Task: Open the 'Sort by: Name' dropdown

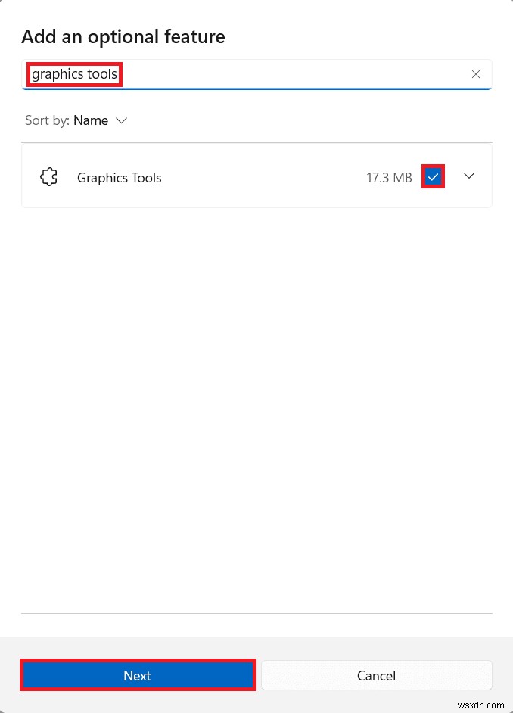Action: tap(90, 120)
